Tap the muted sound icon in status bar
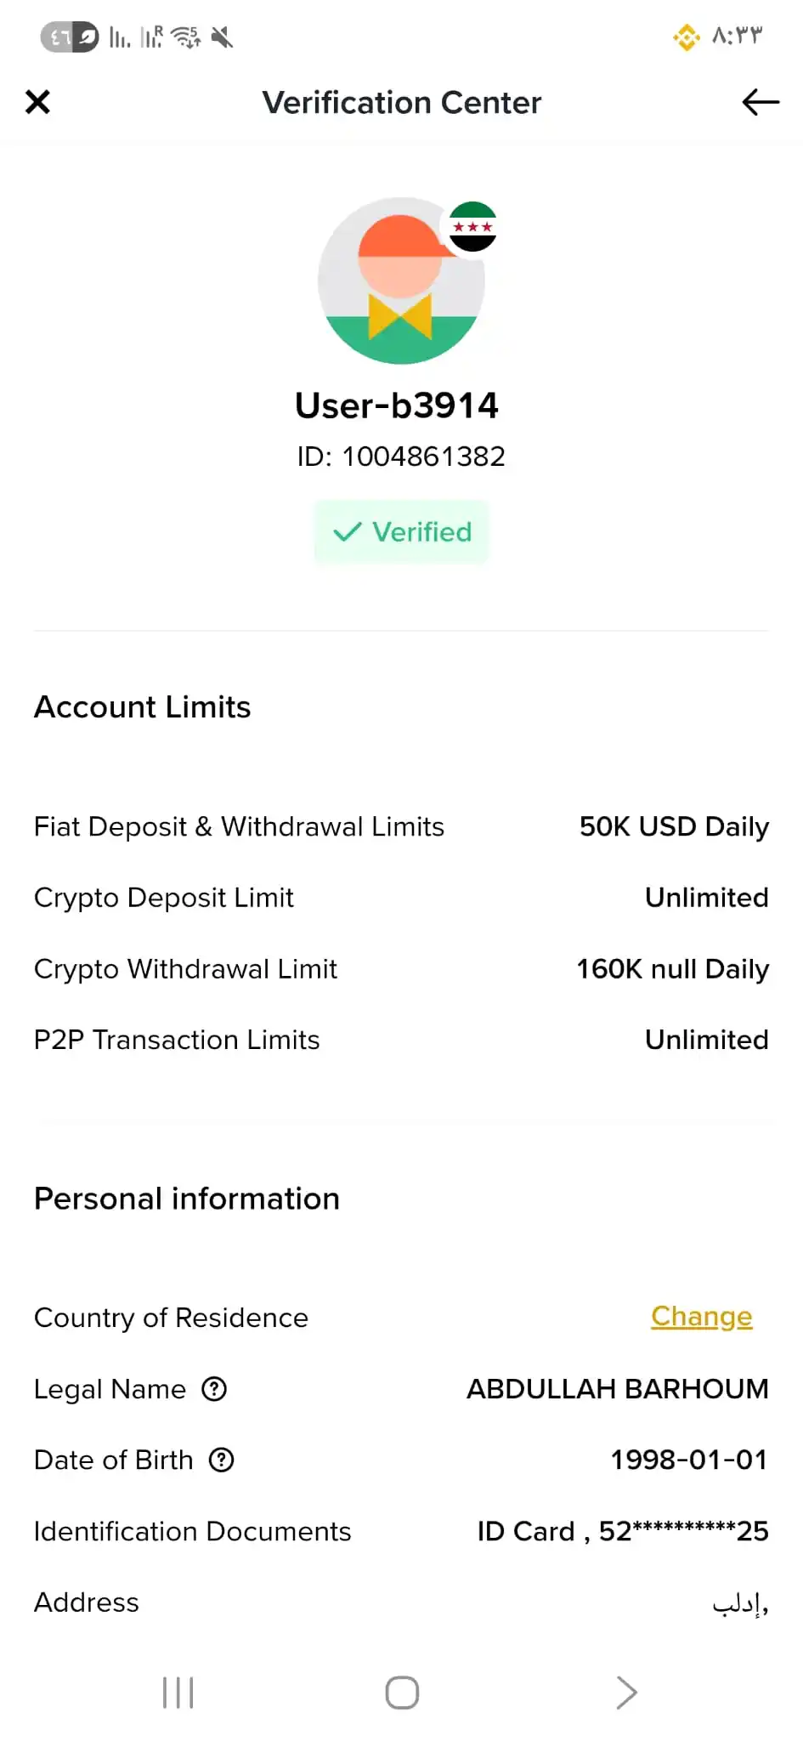The width and height of the screenshot is (803, 1741). [x=222, y=37]
